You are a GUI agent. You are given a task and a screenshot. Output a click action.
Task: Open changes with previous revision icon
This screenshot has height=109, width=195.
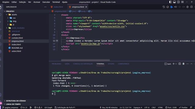(175, 7)
